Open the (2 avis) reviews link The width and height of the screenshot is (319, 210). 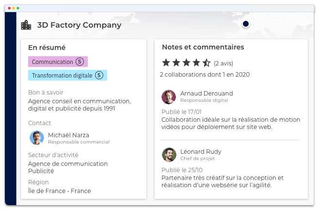click(224, 63)
